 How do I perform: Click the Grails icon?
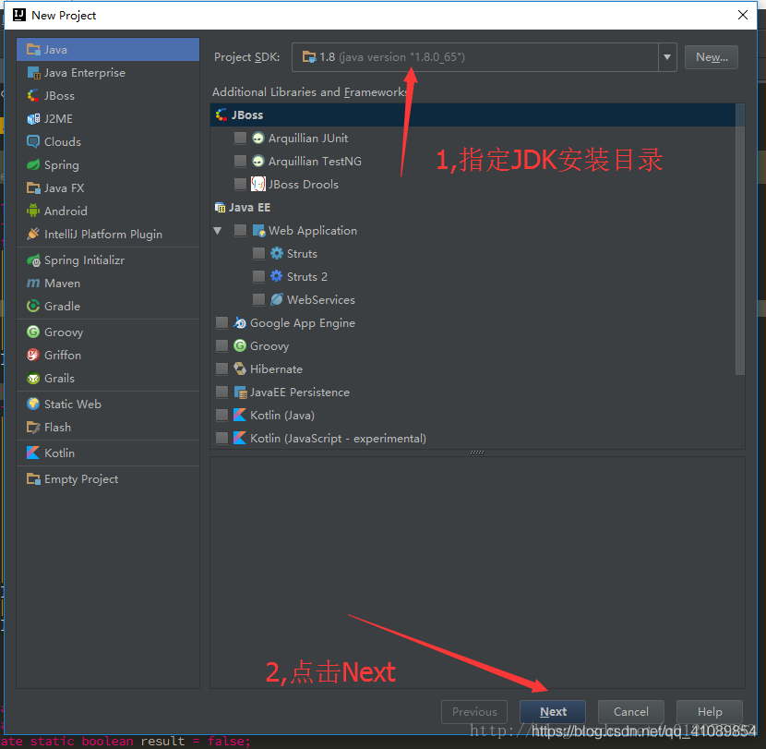[x=33, y=379]
